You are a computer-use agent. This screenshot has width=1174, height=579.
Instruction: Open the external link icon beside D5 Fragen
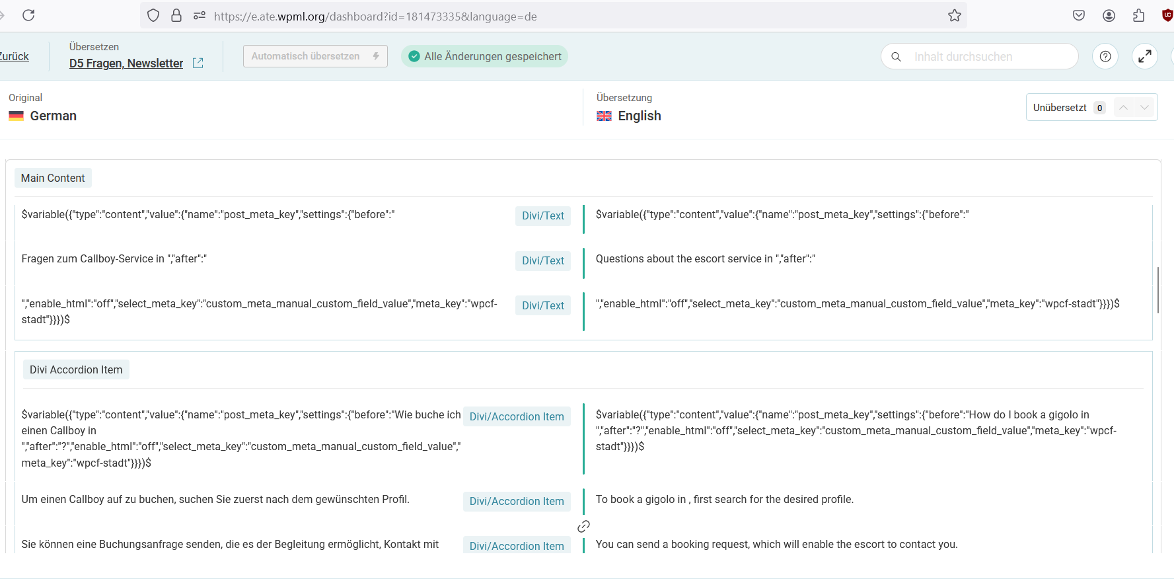point(198,63)
